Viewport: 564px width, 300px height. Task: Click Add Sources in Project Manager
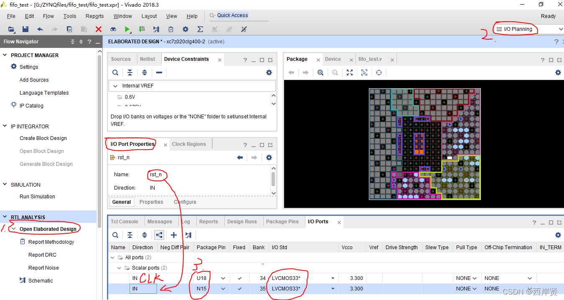tap(34, 80)
